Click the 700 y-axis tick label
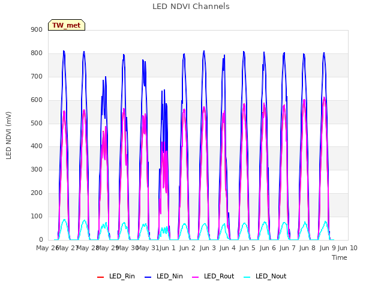Image resolution: width=384 pixels, height=288 pixels. 37,77
